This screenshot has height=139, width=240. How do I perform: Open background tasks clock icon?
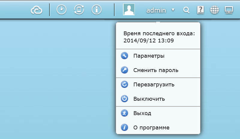point(61,10)
